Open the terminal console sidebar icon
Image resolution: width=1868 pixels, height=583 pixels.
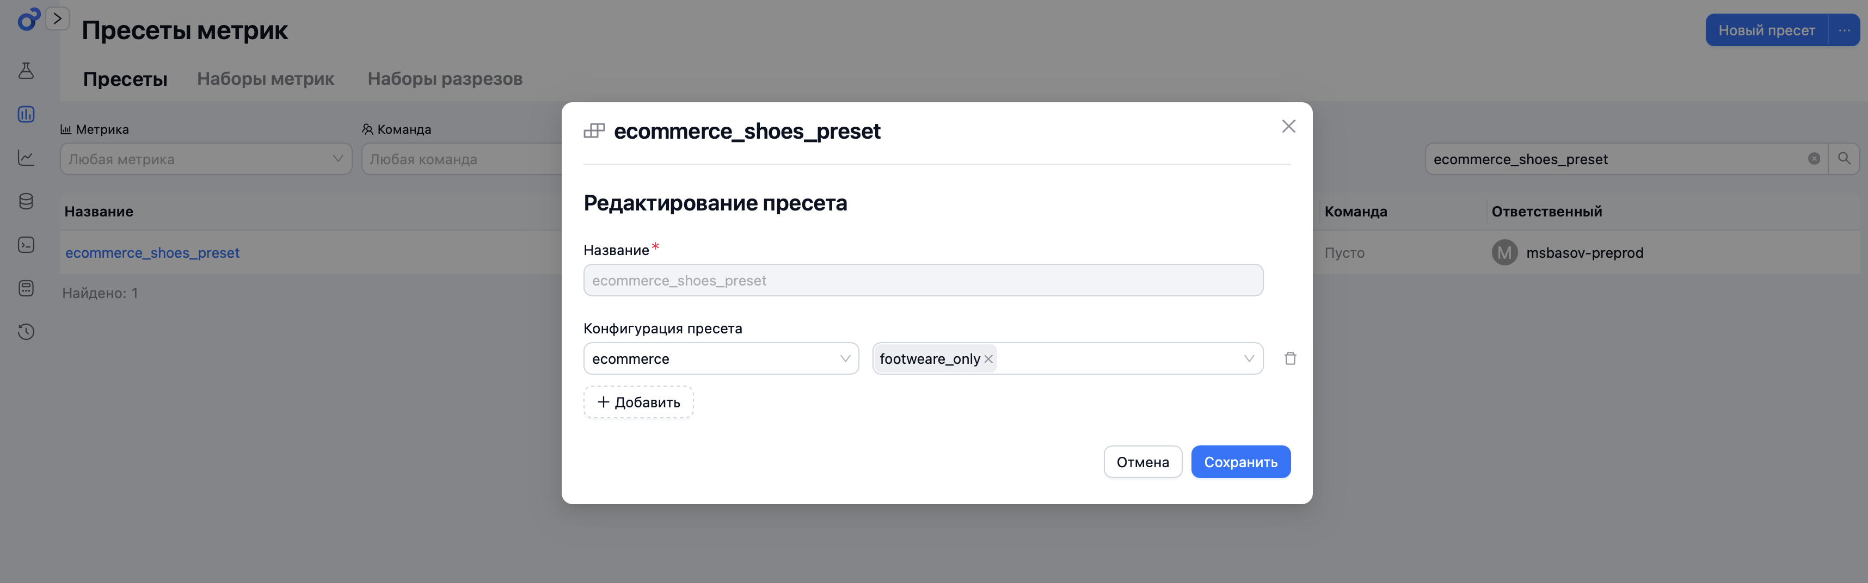coord(26,245)
